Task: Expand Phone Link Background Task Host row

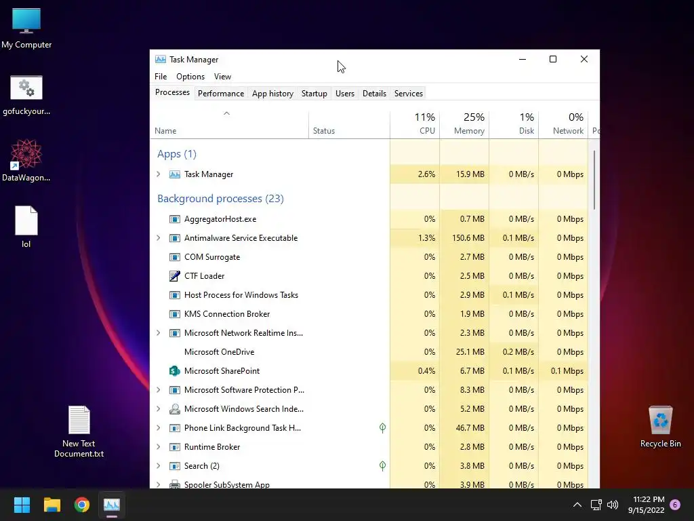Action: pos(159,428)
